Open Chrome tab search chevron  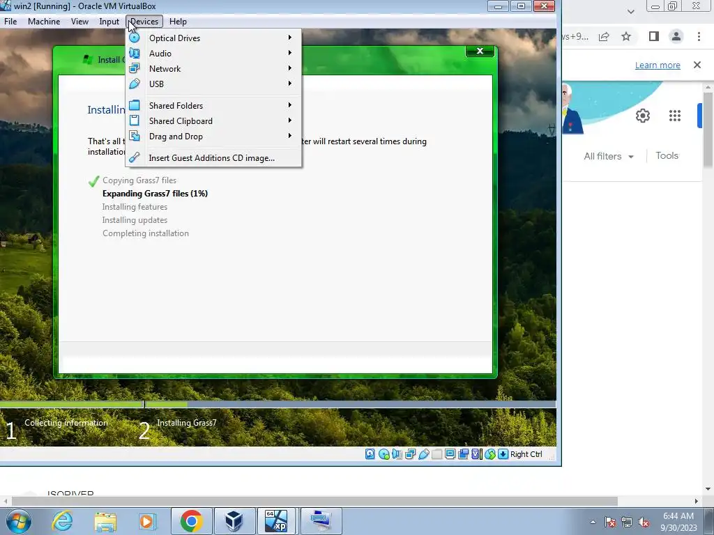pyautogui.click(x=630, y=11)
